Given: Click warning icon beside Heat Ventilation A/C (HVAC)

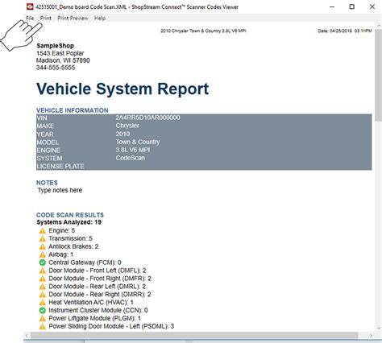Looking at the screenshot, I should pyautogui.click(x=43, y=303).
